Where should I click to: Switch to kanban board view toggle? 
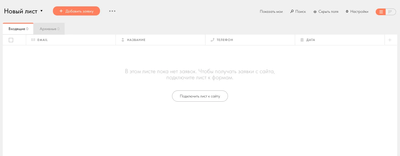click(391, 12)
